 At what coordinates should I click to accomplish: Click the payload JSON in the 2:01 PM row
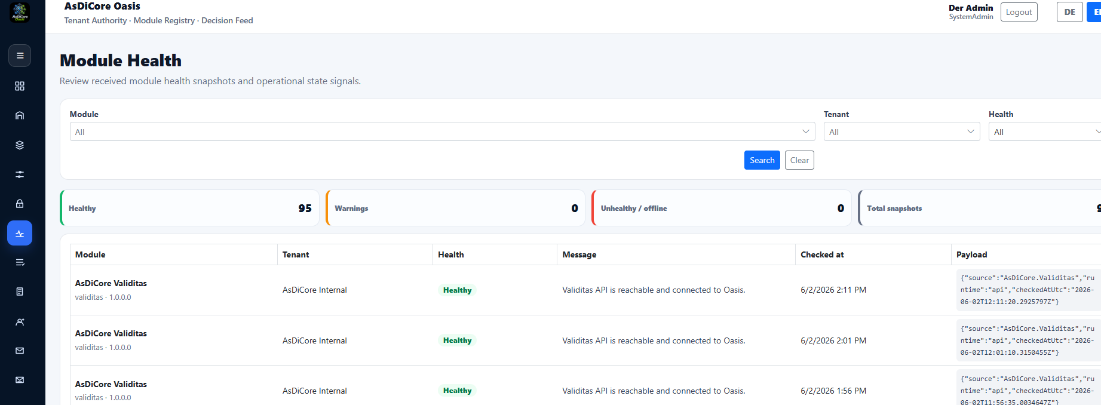coord(1028,340)
